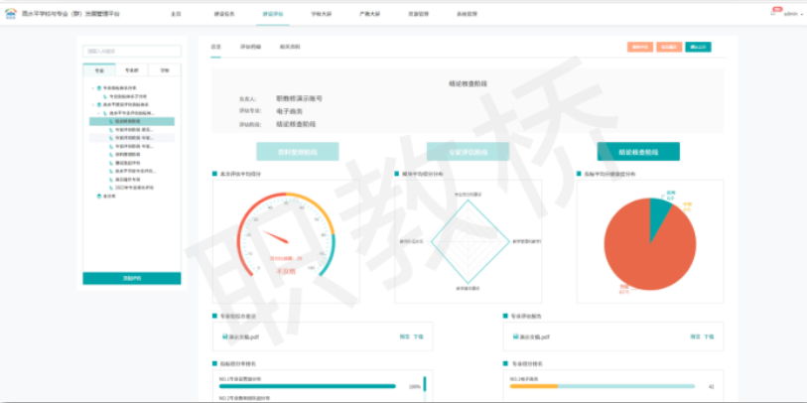Select the dark teal 结论核查阶段 stage button
This screenshot has width=807, height=403.
pos(638,152)
